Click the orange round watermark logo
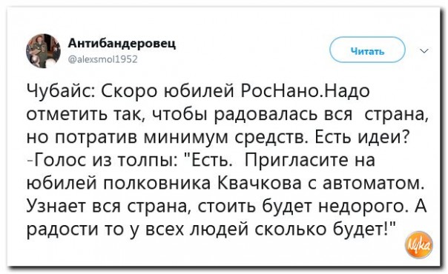 (419, 244)
